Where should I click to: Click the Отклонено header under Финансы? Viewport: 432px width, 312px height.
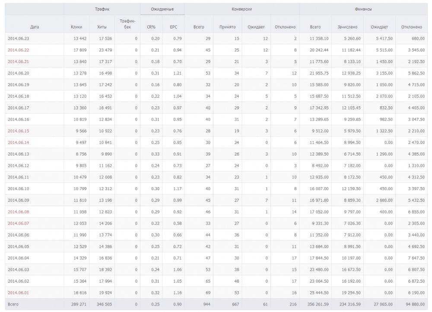(412, 27)
